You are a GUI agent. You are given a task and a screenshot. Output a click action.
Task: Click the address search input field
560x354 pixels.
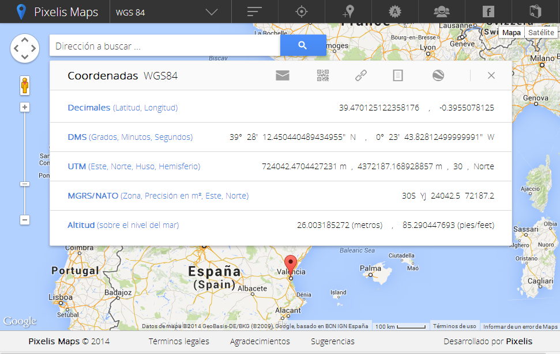(x=164, y=46)
